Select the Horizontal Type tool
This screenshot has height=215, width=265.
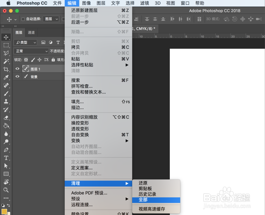point(6,158)
